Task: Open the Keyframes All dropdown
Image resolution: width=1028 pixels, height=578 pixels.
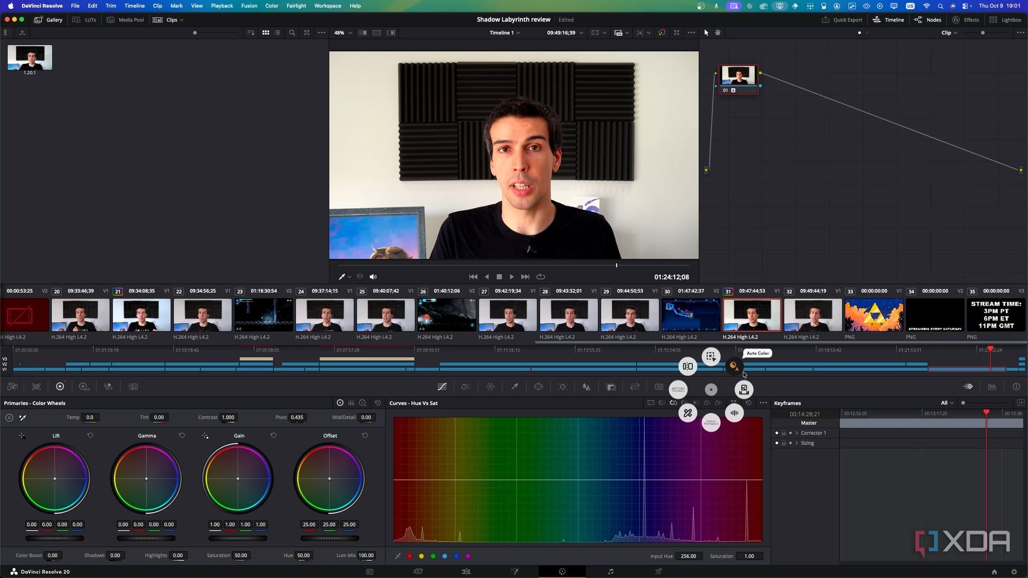Action: 947,403
